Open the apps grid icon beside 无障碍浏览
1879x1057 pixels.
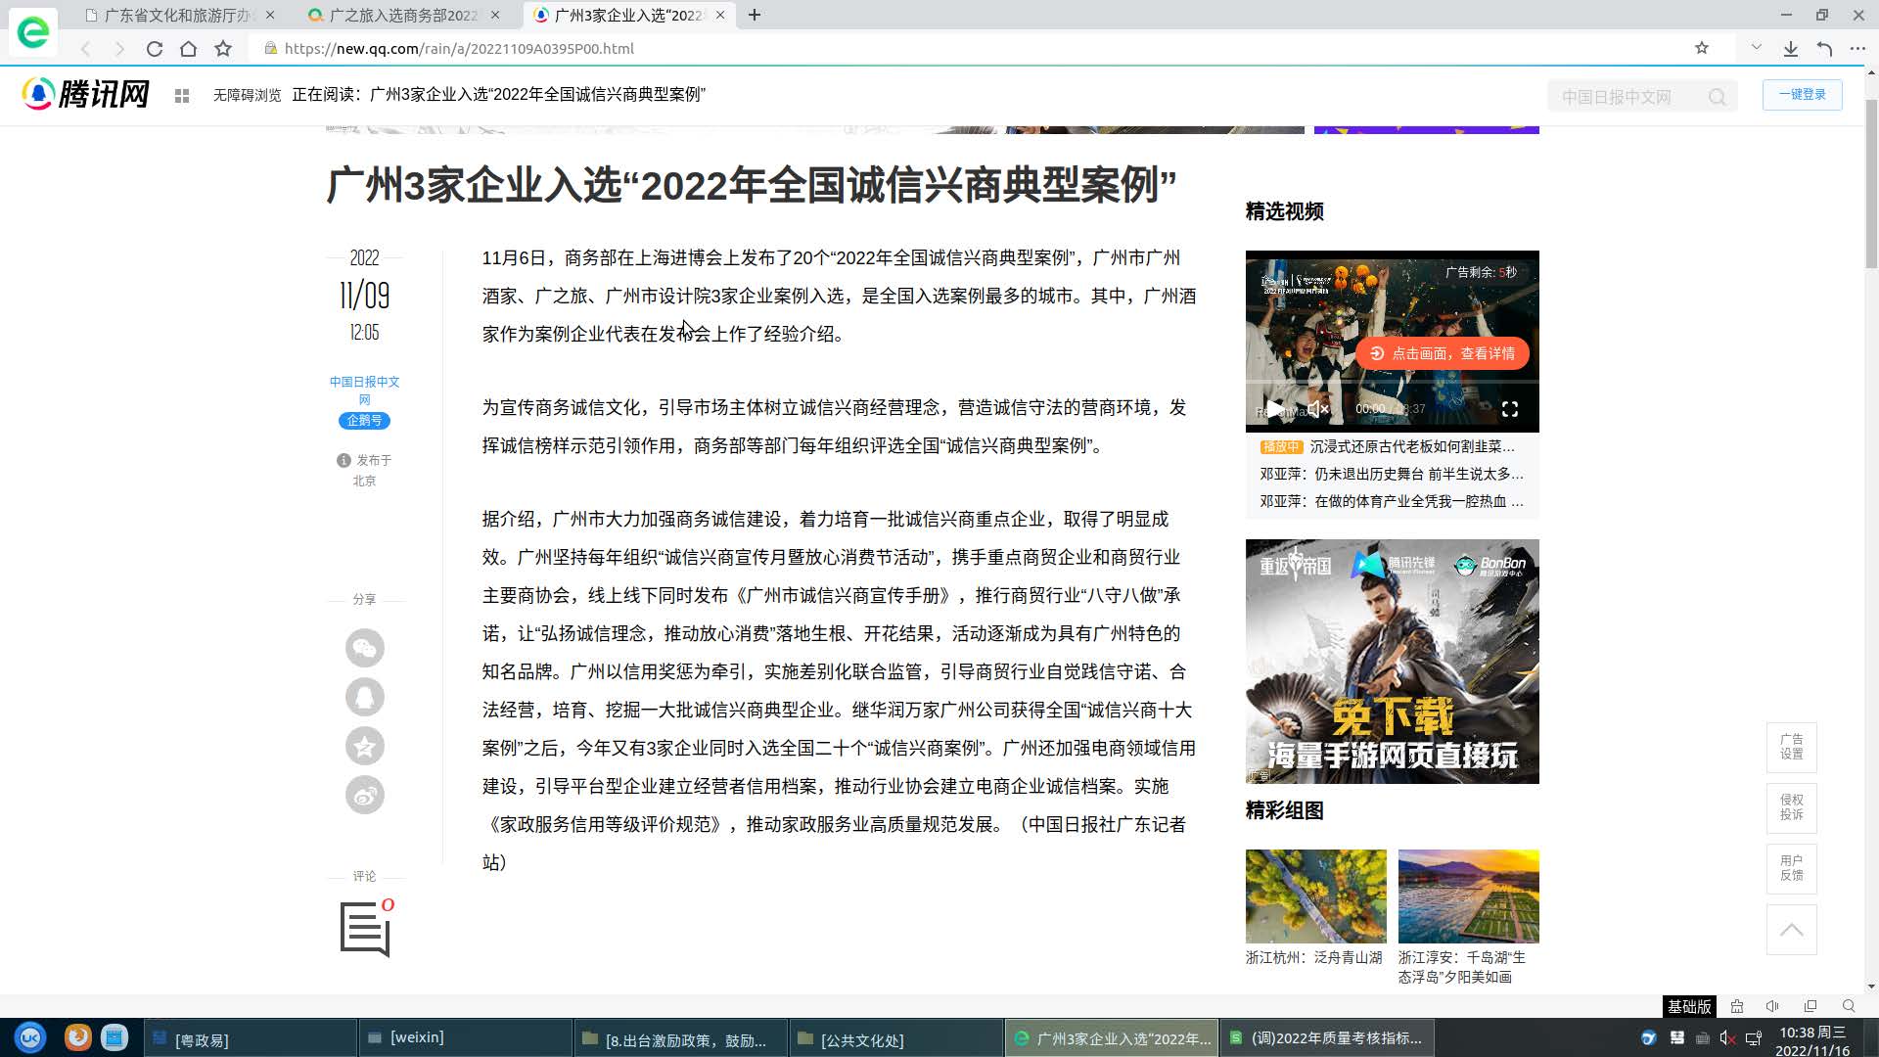point(182,95)
